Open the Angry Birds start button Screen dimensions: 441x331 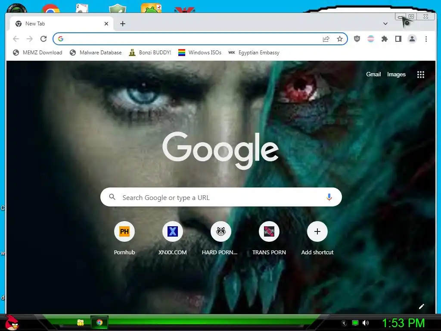12,322
